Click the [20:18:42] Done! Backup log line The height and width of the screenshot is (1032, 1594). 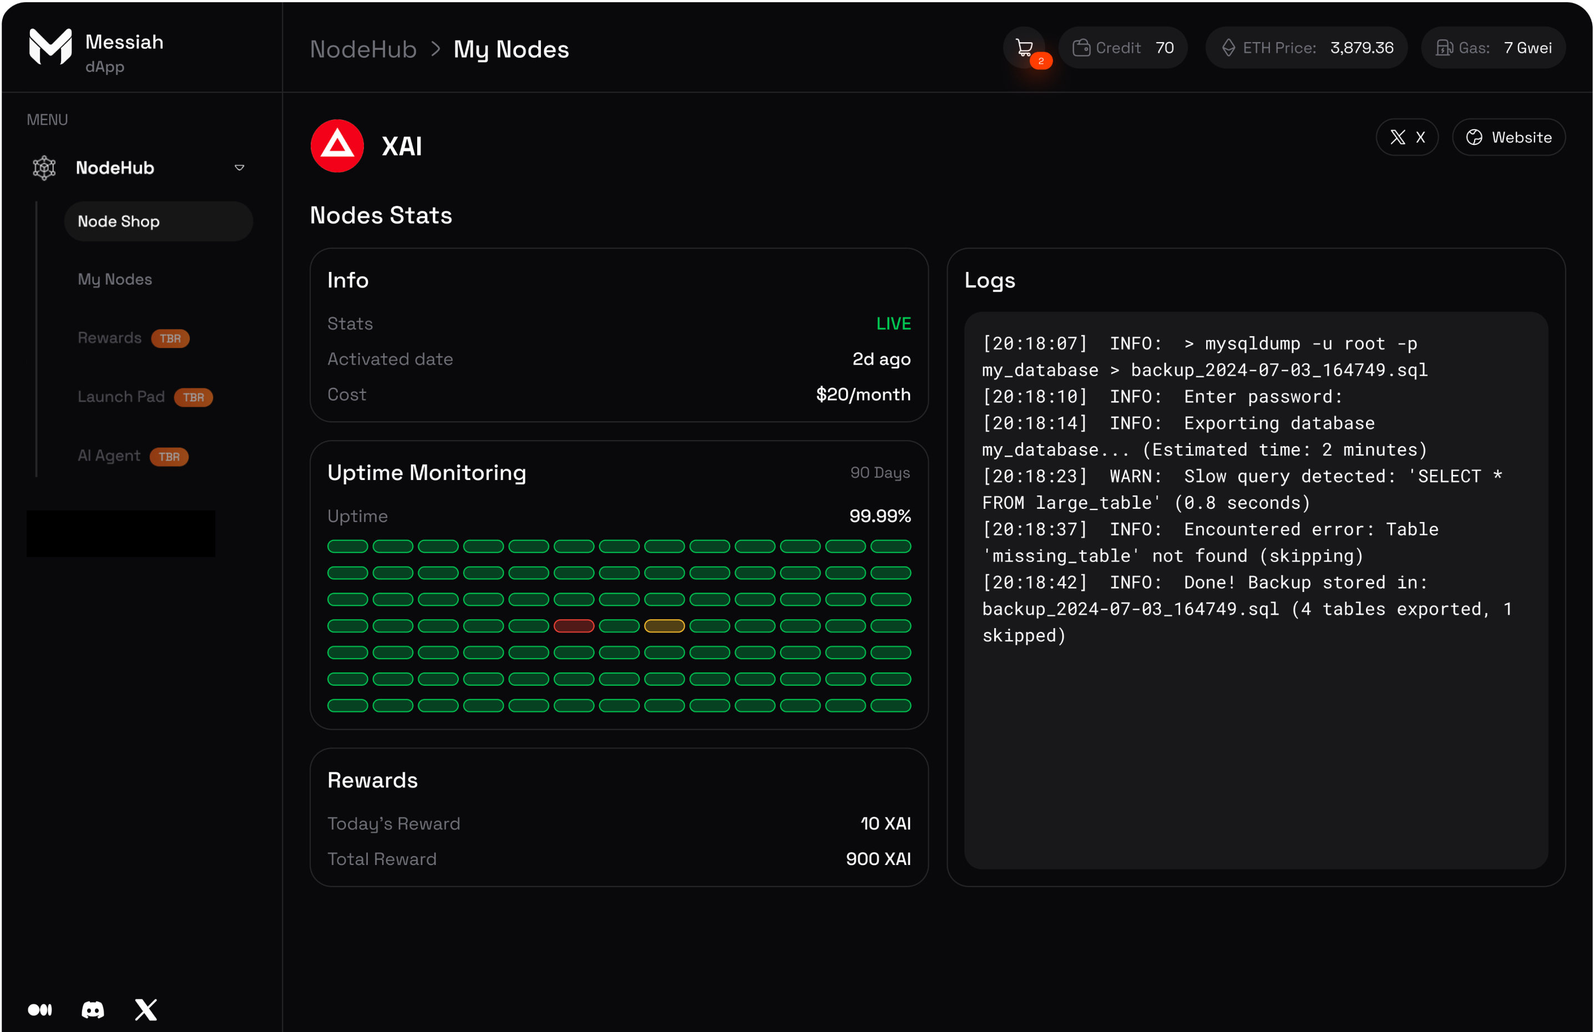(x=1247, y=609)
